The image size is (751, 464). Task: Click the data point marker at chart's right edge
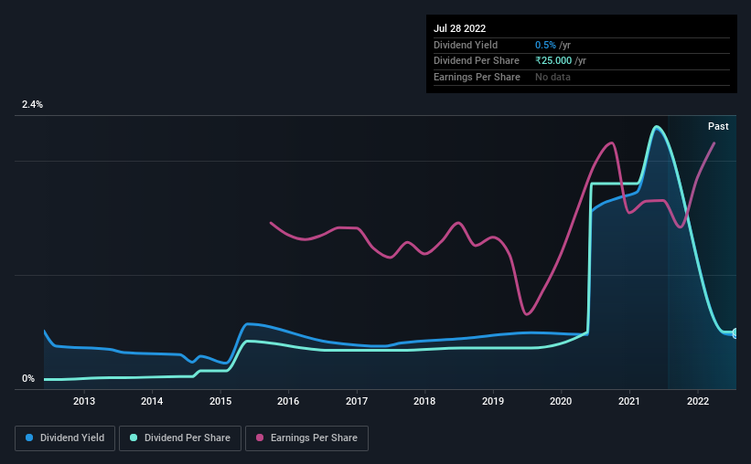(735, 333)
